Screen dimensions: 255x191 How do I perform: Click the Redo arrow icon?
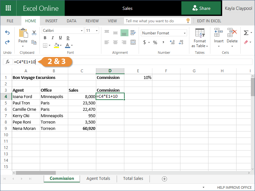point(7,42)
